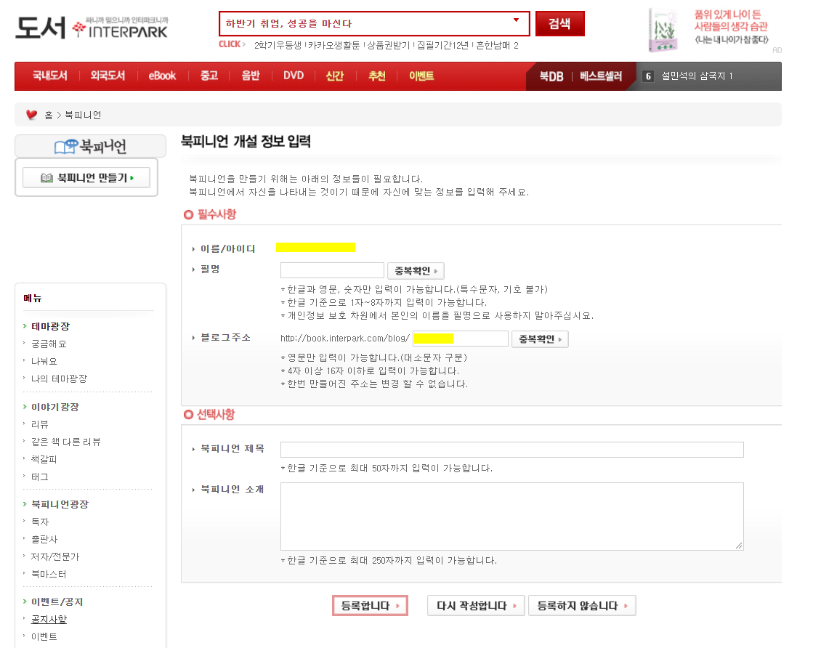Click the 북피니언 sidebar logo

coord(91,146)
